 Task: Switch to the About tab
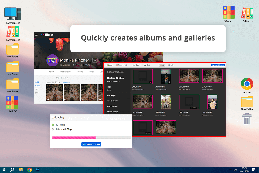point(51,72)
